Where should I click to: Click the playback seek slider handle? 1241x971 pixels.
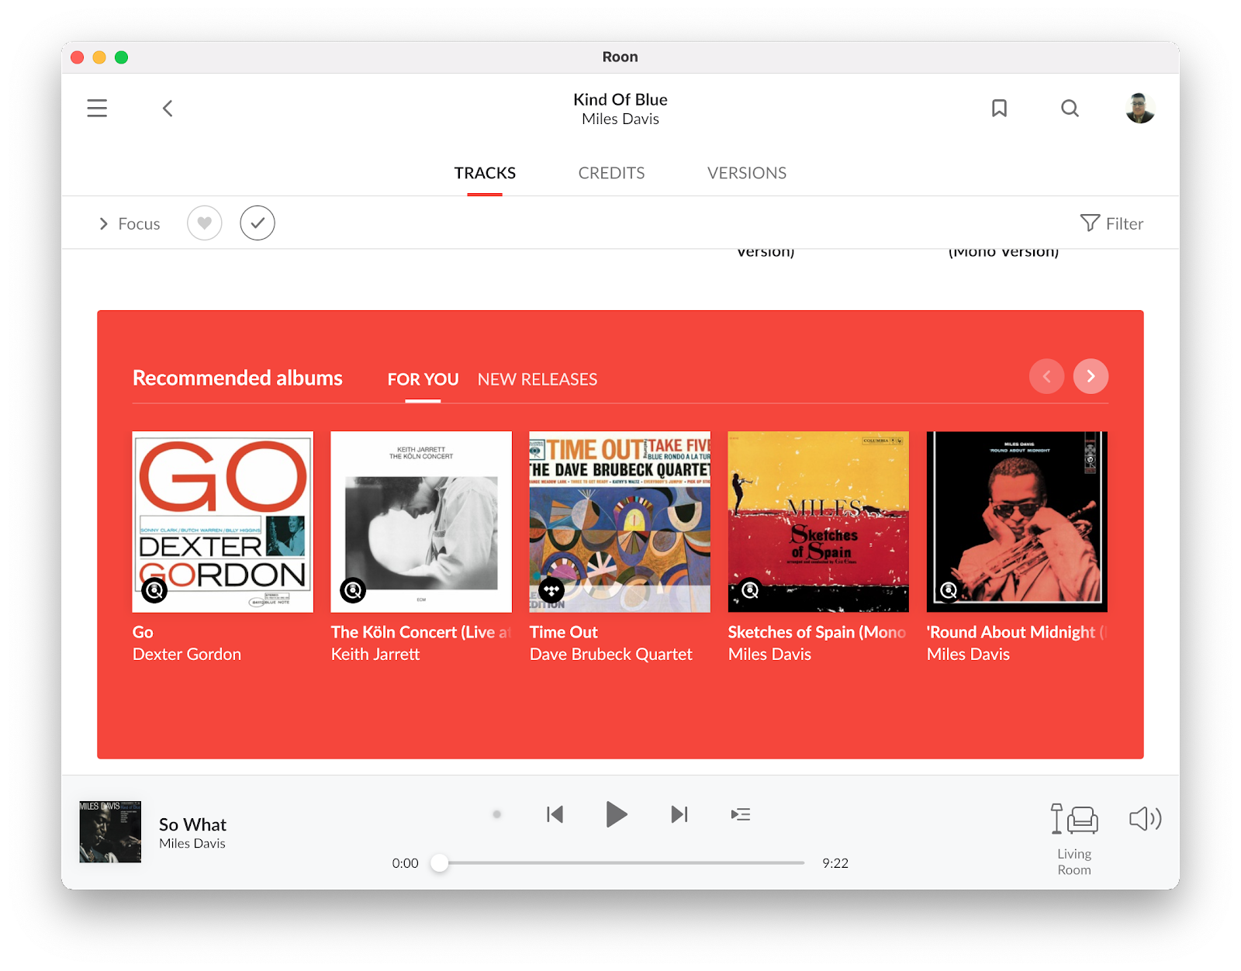pyautogui.click(x=440, y=862)
